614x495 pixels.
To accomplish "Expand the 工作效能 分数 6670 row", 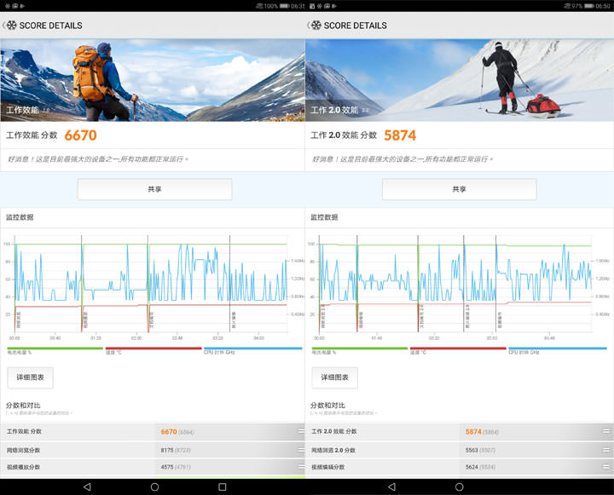I will click(300, 432).
